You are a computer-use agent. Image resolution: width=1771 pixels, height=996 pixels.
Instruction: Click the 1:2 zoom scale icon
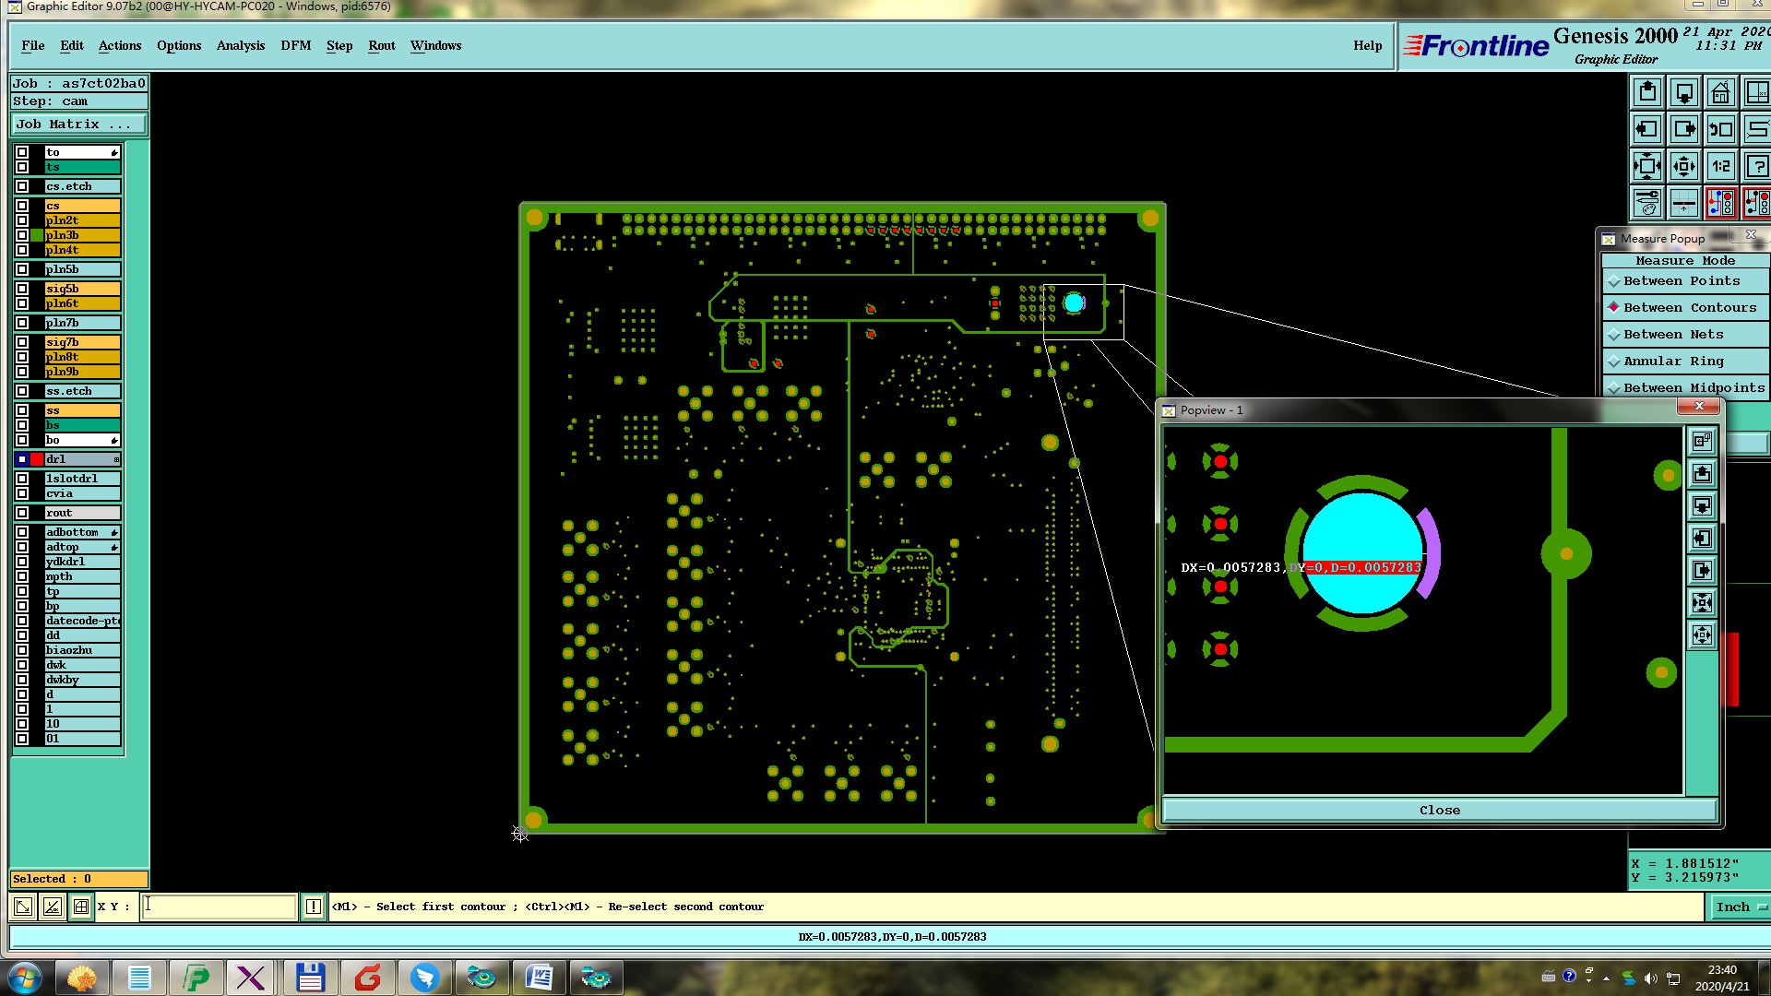tap(1720, 167)
